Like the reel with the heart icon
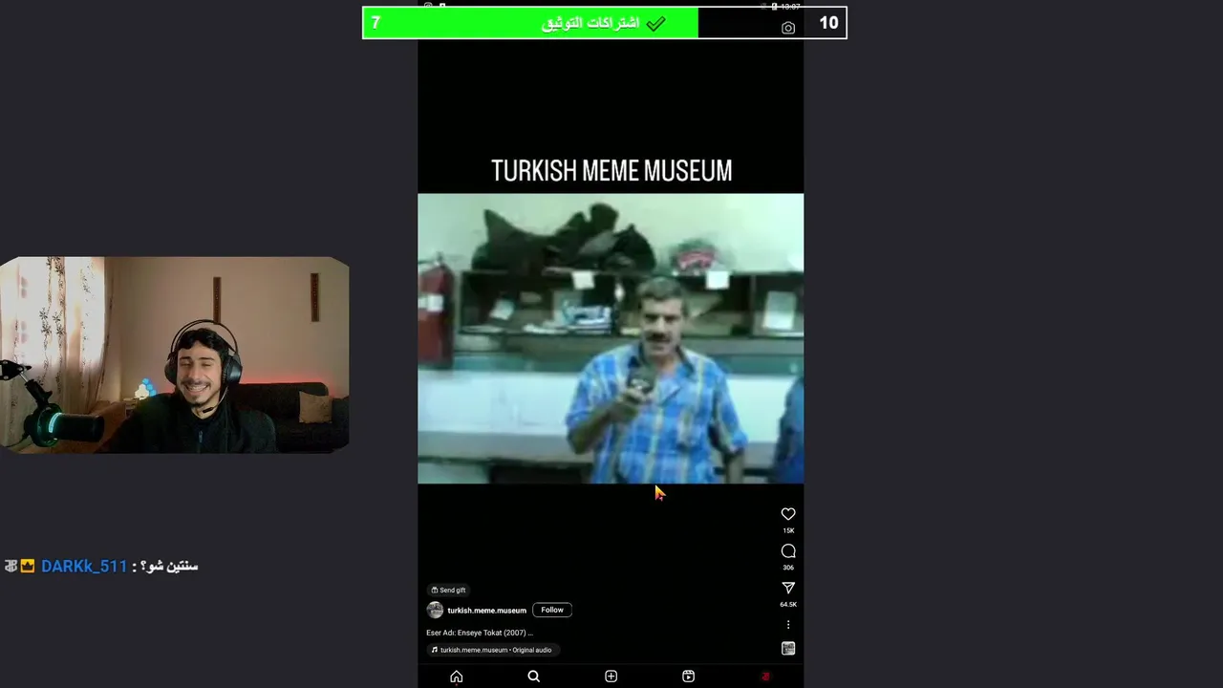Viewport: 1223px width, 688px height. tap(788, 514)
